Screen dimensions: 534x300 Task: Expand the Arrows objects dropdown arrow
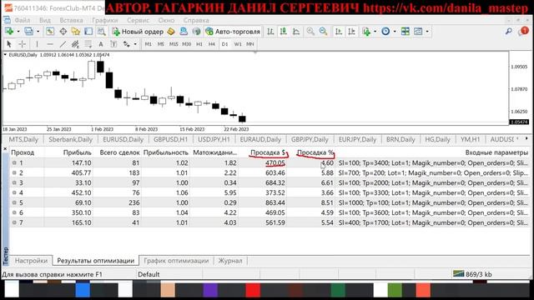click(135, 44)
